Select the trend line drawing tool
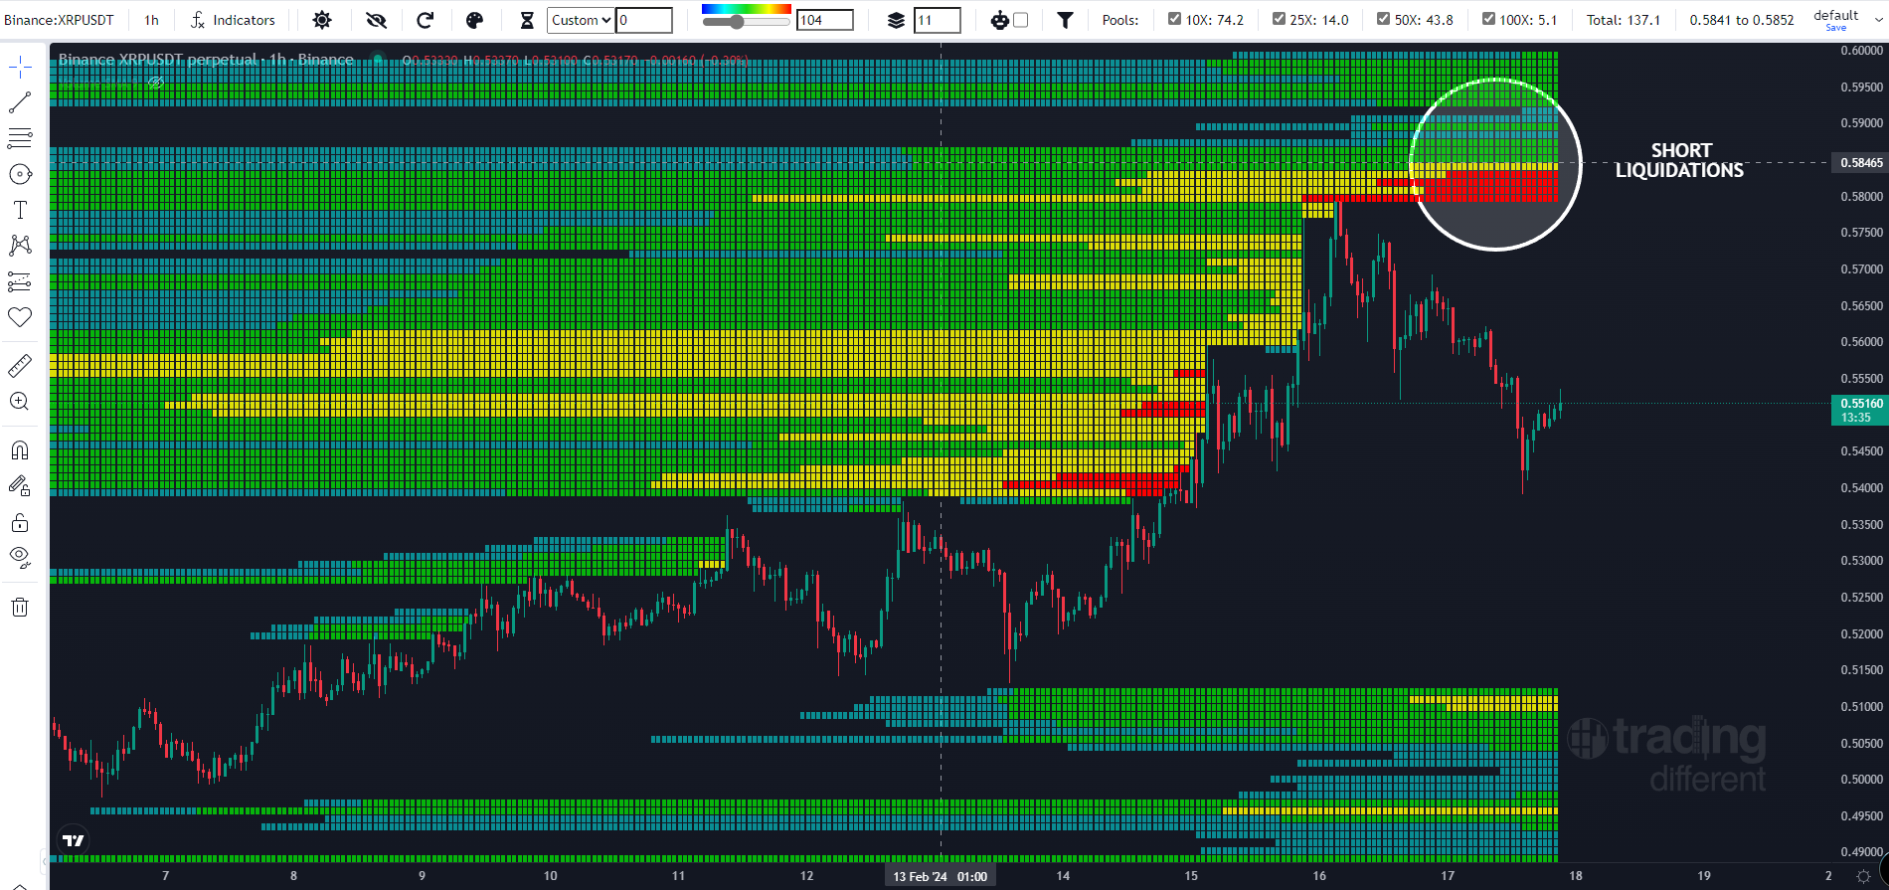The image size is (1889, 890). tap(20, 102)
